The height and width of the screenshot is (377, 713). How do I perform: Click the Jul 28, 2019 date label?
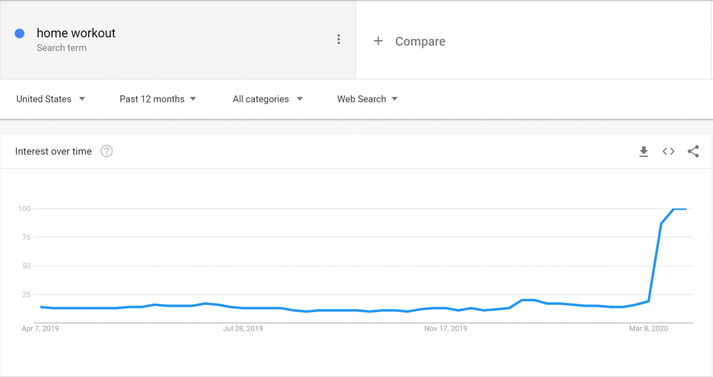[243, 329]
